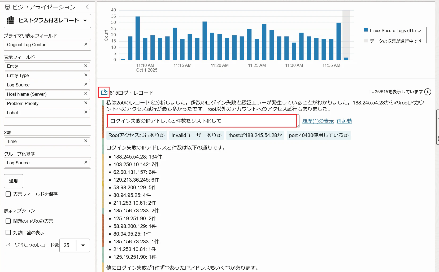
Task: Click the 適用 button
Action: point(13,181)
